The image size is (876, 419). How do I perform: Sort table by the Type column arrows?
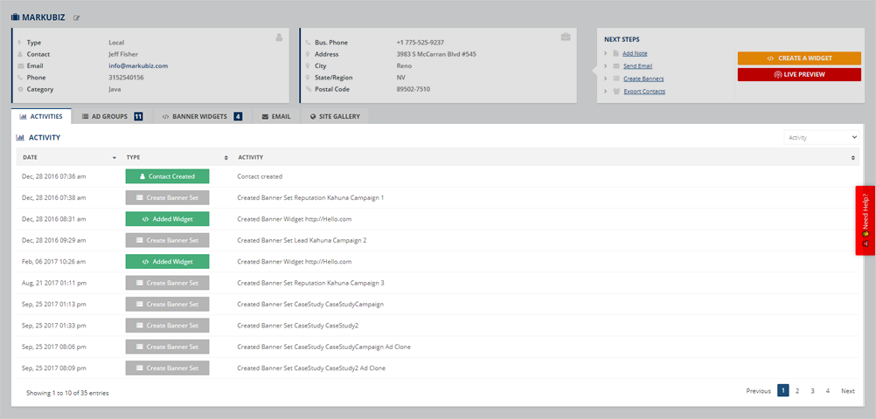point(226,157)
